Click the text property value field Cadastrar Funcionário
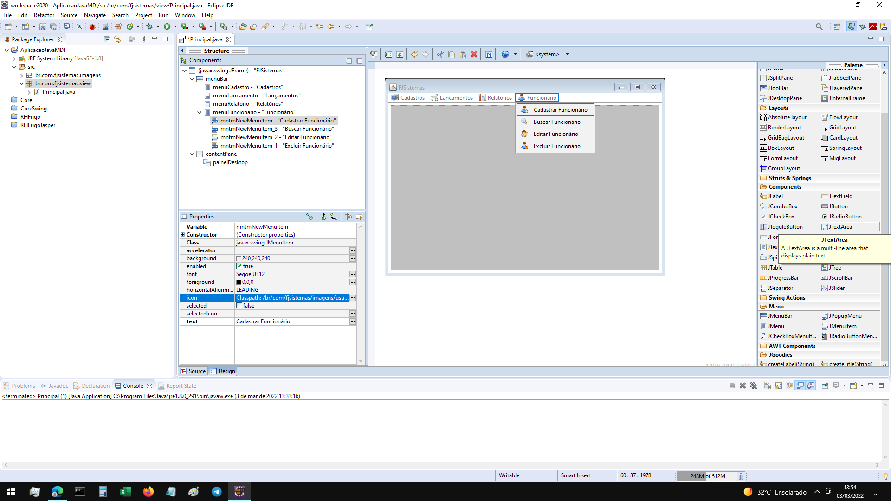891x501 pixels. pyautogui.click(x=292, y=321)
